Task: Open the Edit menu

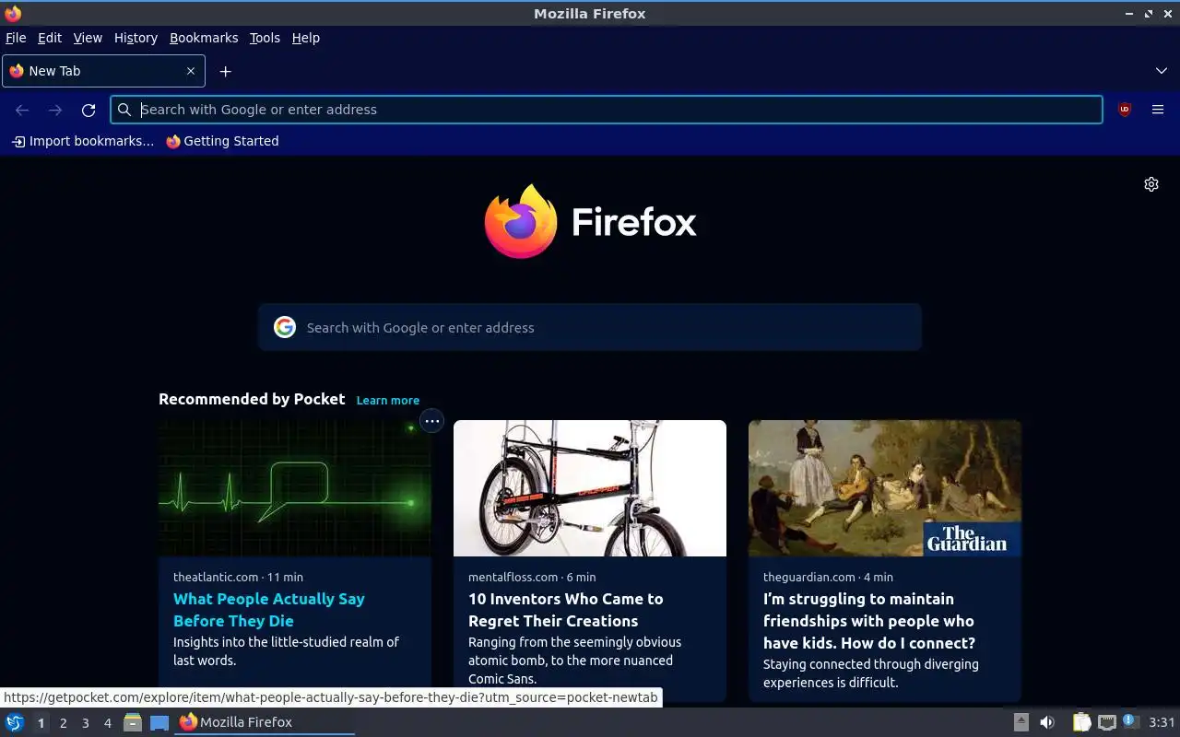Action: point(50,38)
